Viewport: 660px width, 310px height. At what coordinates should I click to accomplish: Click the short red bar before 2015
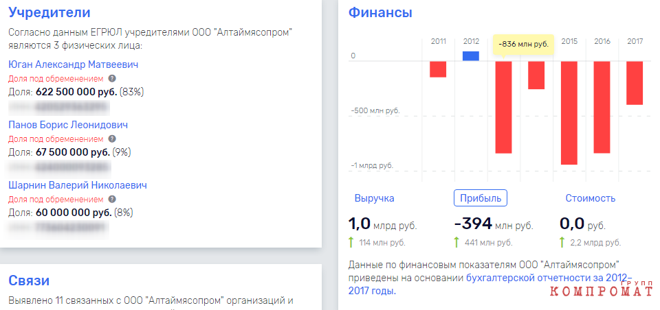tap(536, 75)
